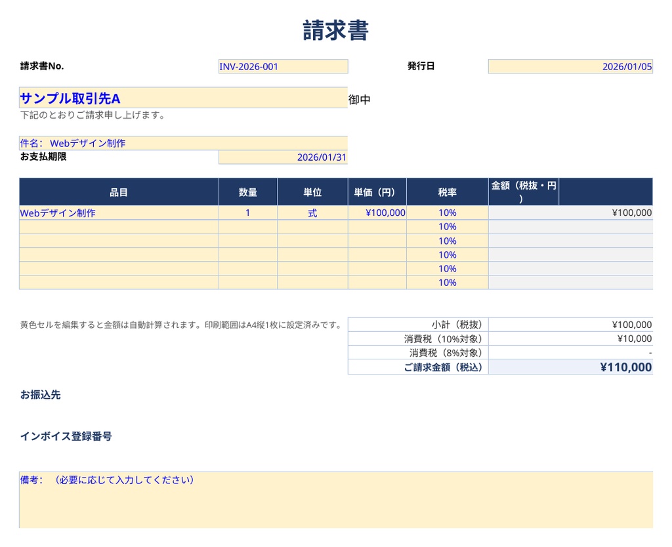Click the 単位 column header

pos(313,192)
